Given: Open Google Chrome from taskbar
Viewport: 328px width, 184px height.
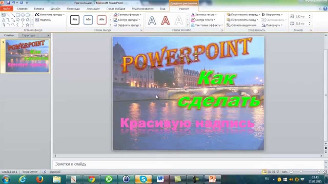Looking at the screenshot, I should coord(91,179).
